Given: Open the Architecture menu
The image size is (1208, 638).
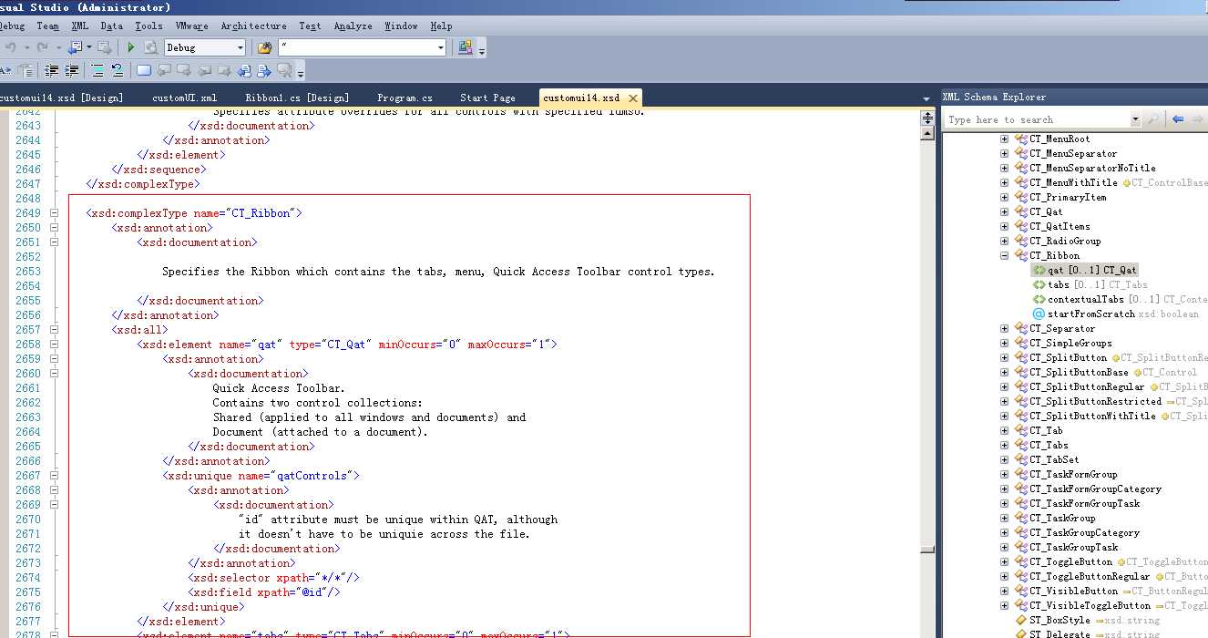Looking at the screenshot, I should coord(253,26).
